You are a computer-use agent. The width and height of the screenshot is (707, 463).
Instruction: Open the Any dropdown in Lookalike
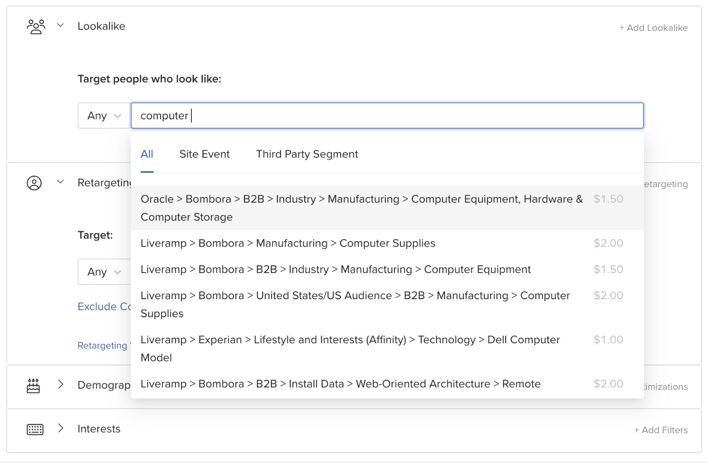click(104, 116)
